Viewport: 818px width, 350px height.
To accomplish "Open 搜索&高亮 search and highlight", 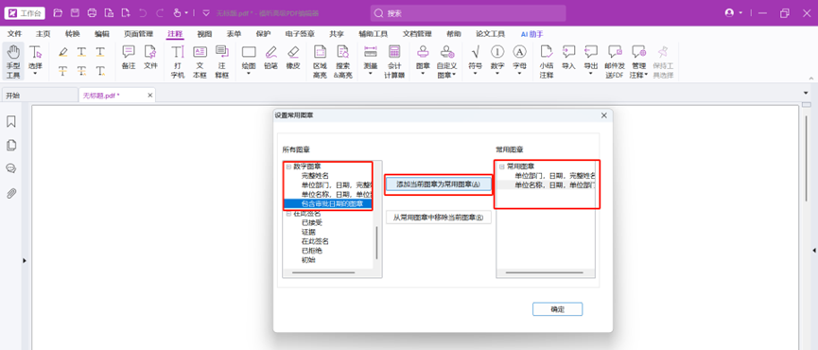I will click(342, 61).
